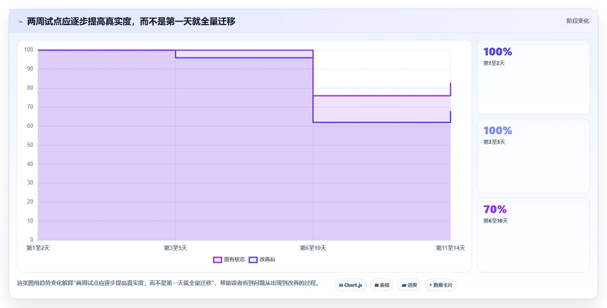
Task: Click y-axis value 10
Action: pos(30,221)
